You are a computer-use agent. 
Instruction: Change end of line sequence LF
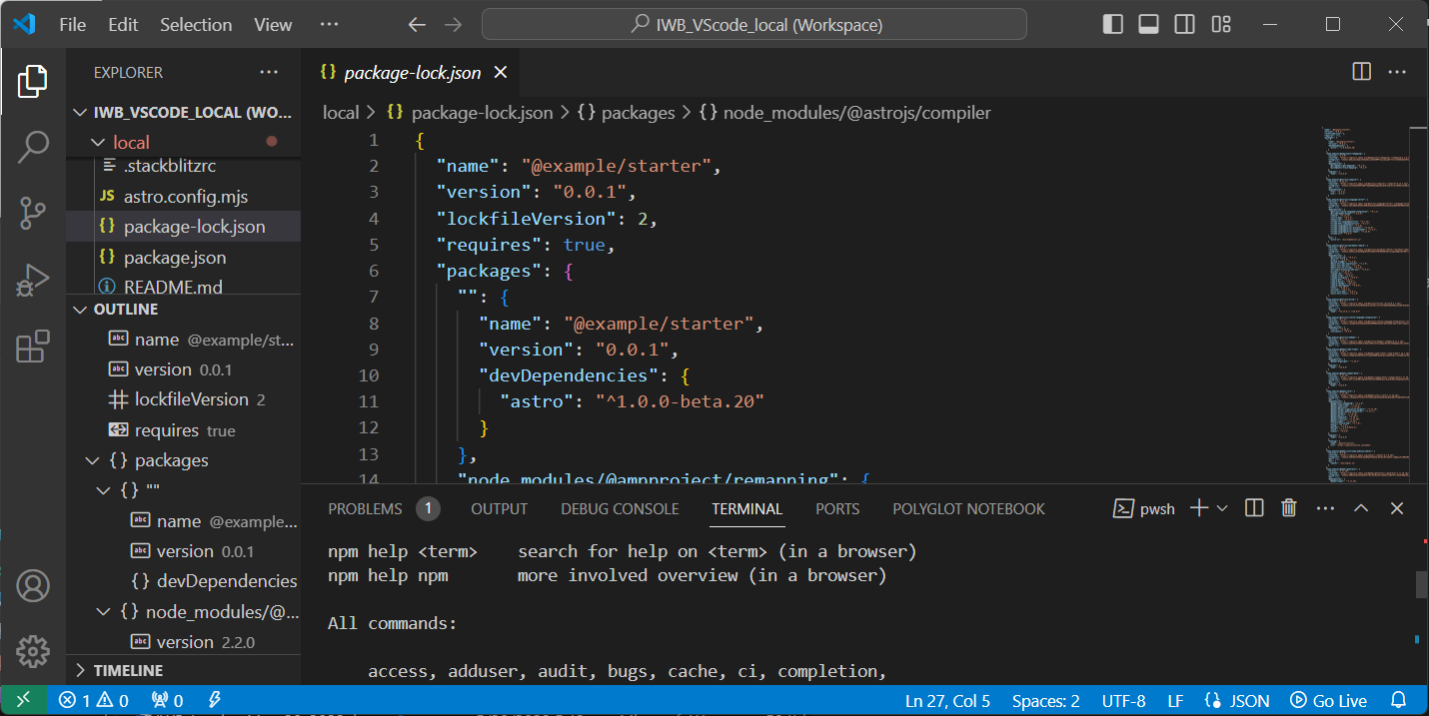tap(1175, 700)
